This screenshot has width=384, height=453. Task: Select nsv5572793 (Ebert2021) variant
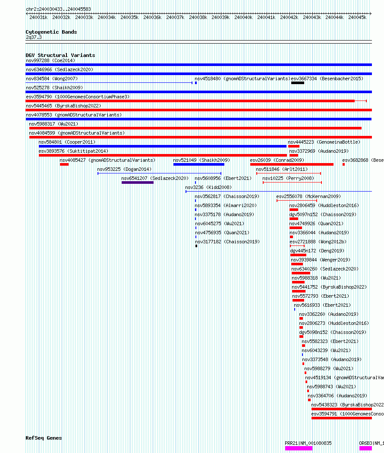[x=321, y=296]
